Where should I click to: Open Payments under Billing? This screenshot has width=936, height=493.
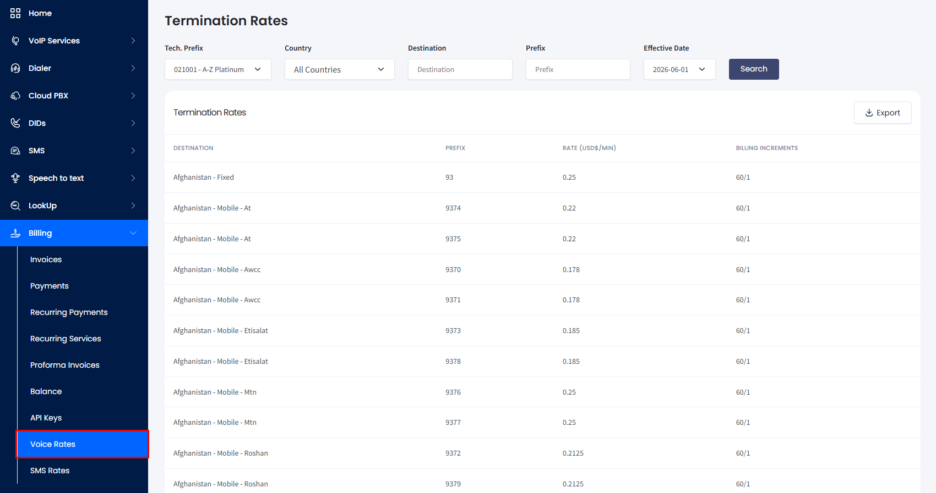(50, 286)
